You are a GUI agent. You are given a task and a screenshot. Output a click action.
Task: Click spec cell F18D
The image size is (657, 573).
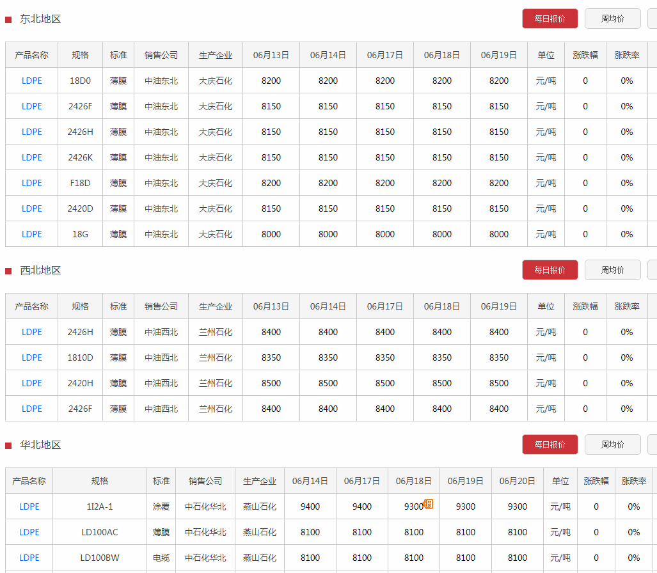pyautogui.click(x=80, y=183)
